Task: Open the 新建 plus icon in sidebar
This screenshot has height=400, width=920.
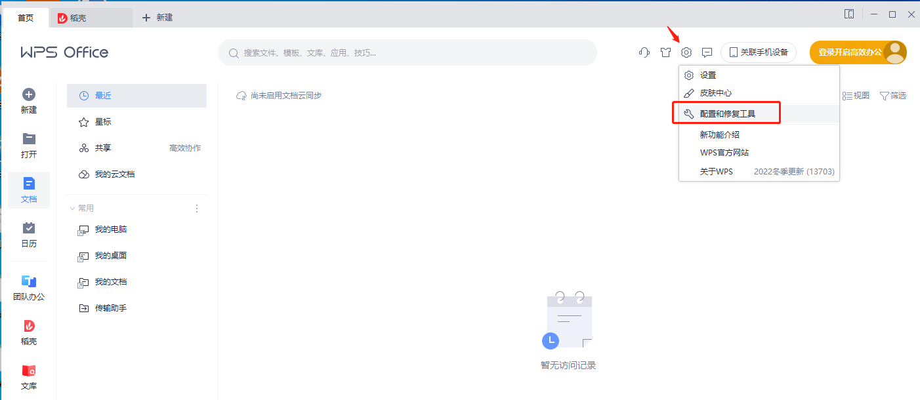Action: [29, 100]
